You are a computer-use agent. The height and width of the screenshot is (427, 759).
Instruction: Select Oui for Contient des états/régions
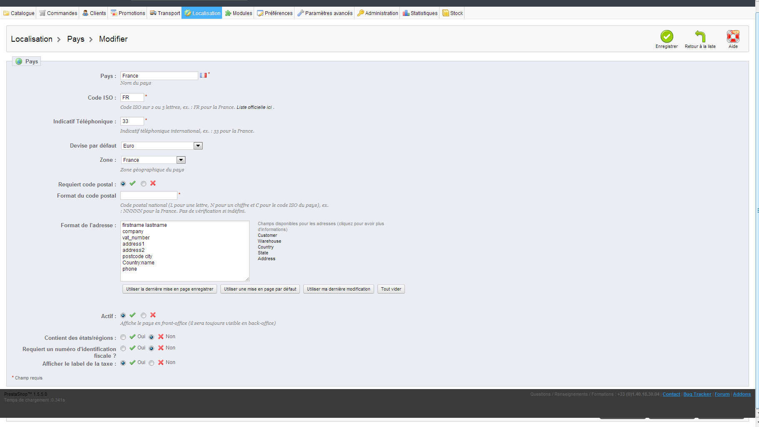(123, 337)
